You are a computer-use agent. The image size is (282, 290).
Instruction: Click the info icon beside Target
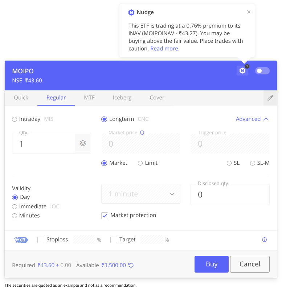(x=264, y=240)
